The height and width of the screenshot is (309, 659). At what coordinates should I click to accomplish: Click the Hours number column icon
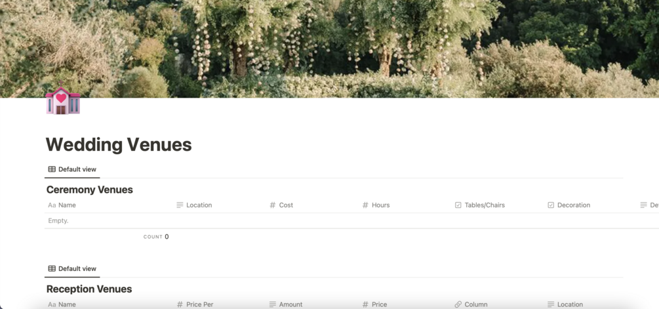[x=365, y=205]
